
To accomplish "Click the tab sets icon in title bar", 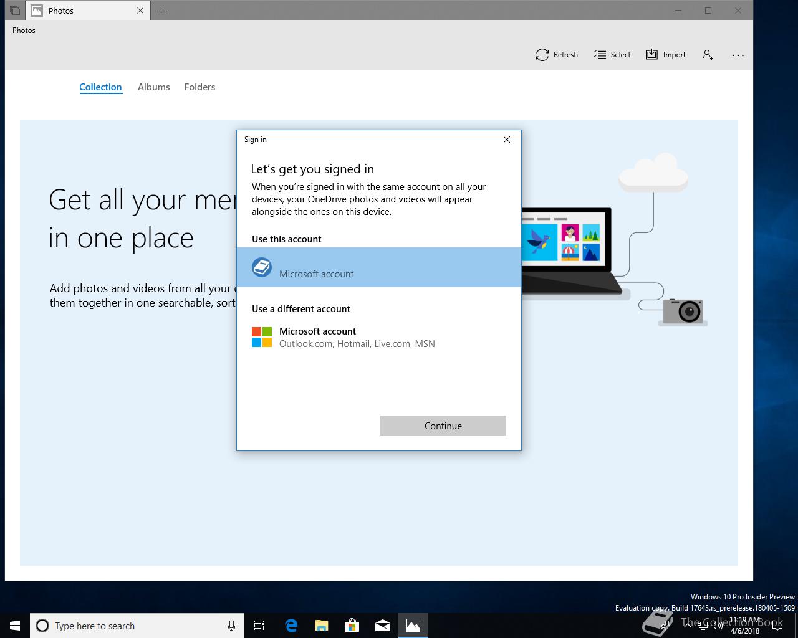I will coord(14,11).
